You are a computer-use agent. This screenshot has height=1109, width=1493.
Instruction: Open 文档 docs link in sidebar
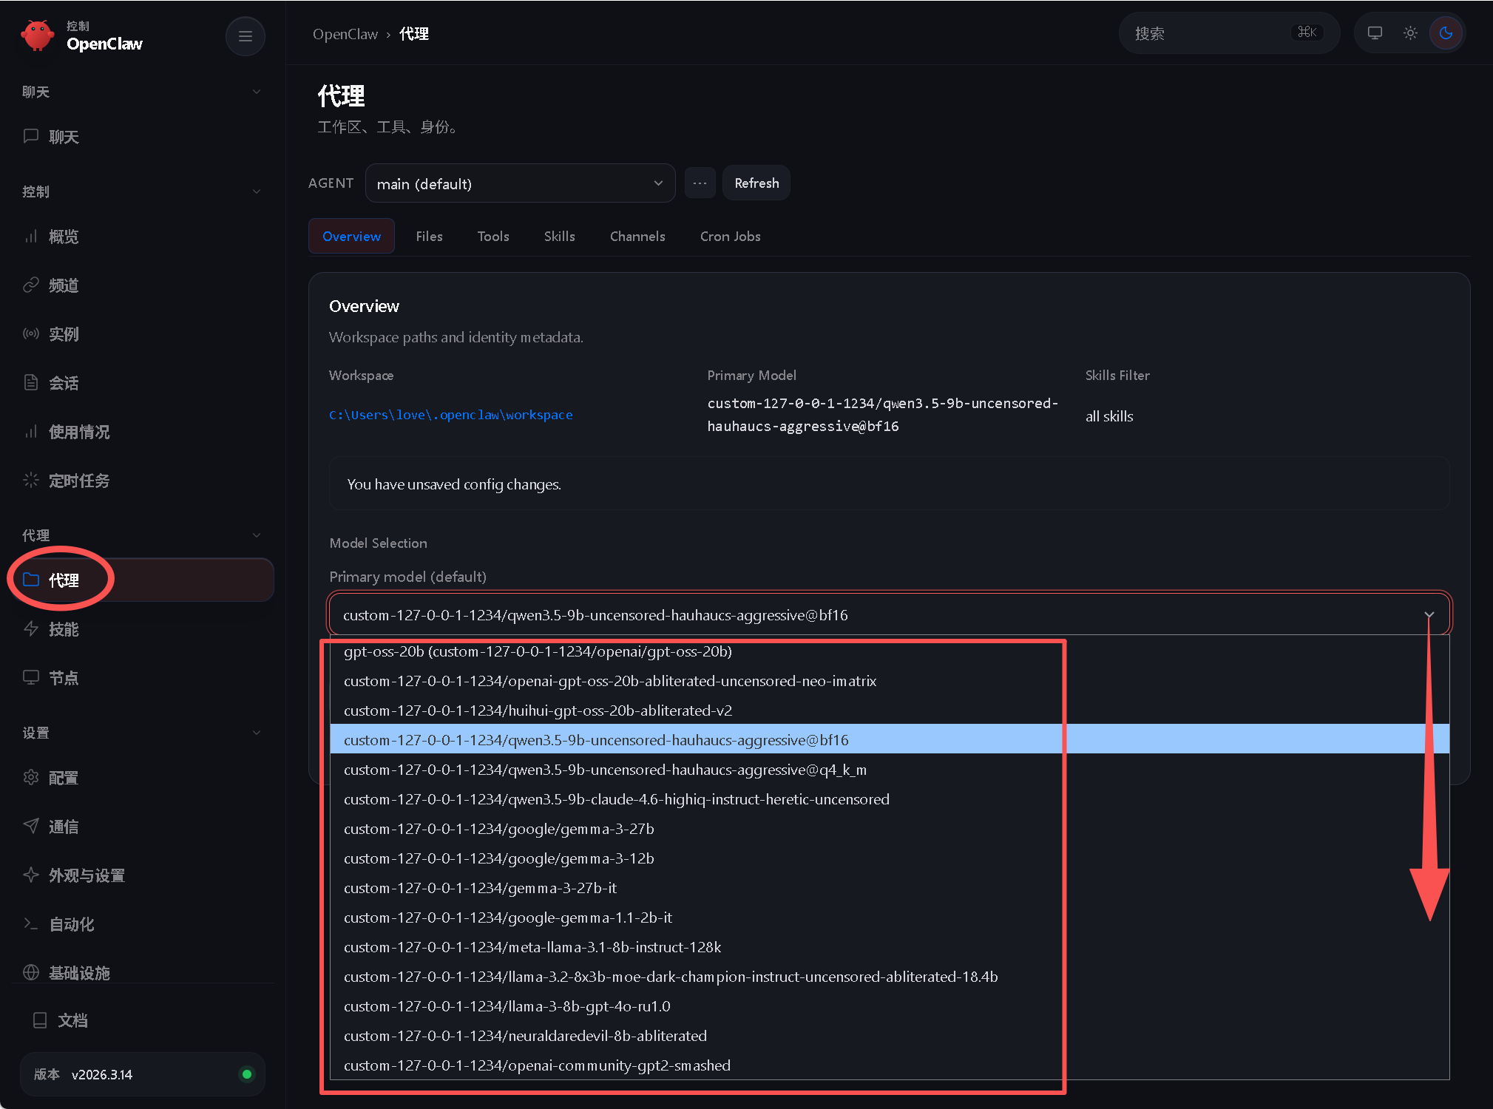pyautogui.click(x=72, y=1020)
